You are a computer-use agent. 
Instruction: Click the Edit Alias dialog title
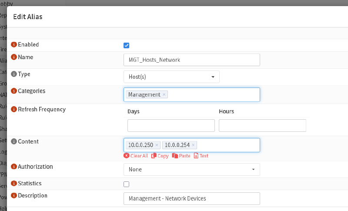pos(28,17)
